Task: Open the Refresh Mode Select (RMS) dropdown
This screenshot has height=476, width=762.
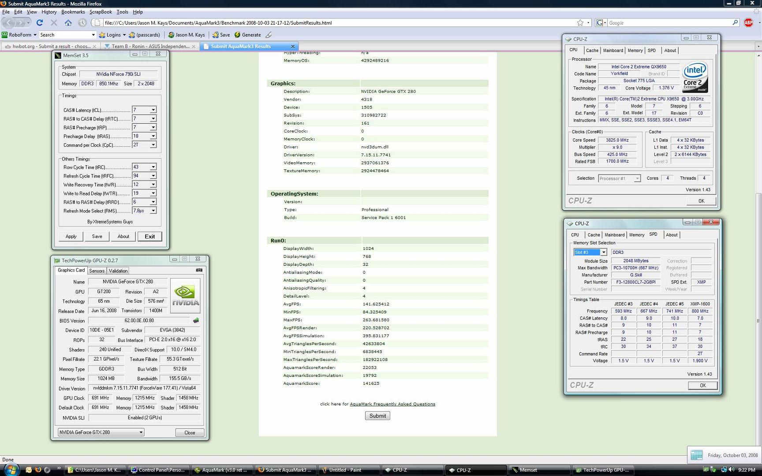Action: coord(153,211)
